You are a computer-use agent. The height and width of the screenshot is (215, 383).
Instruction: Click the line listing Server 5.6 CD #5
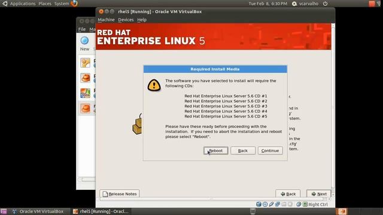point(226,116)
